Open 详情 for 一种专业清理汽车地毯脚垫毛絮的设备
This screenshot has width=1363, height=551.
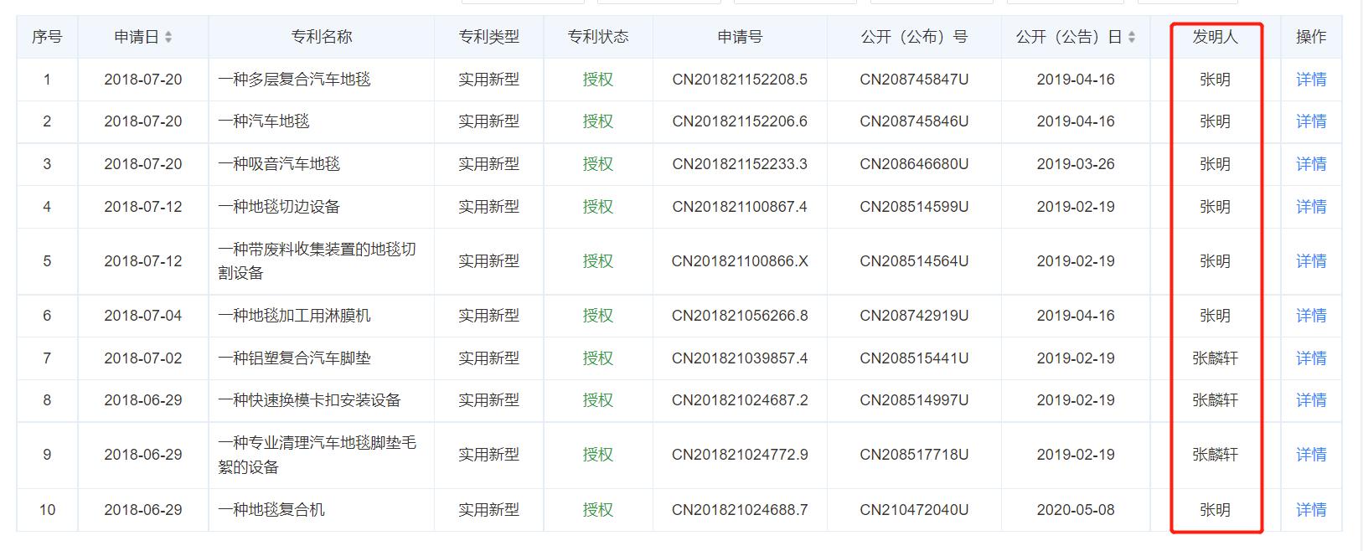pyautogui.click(x=1311, y=455)
